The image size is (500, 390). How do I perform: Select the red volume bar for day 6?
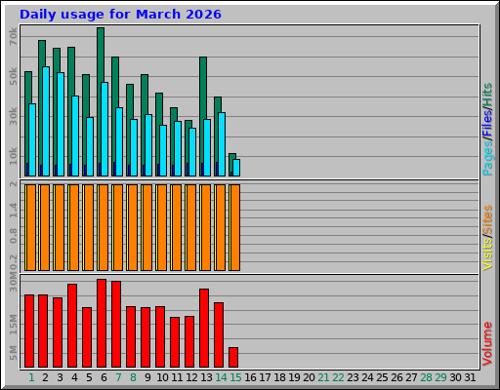click(102, 323)
